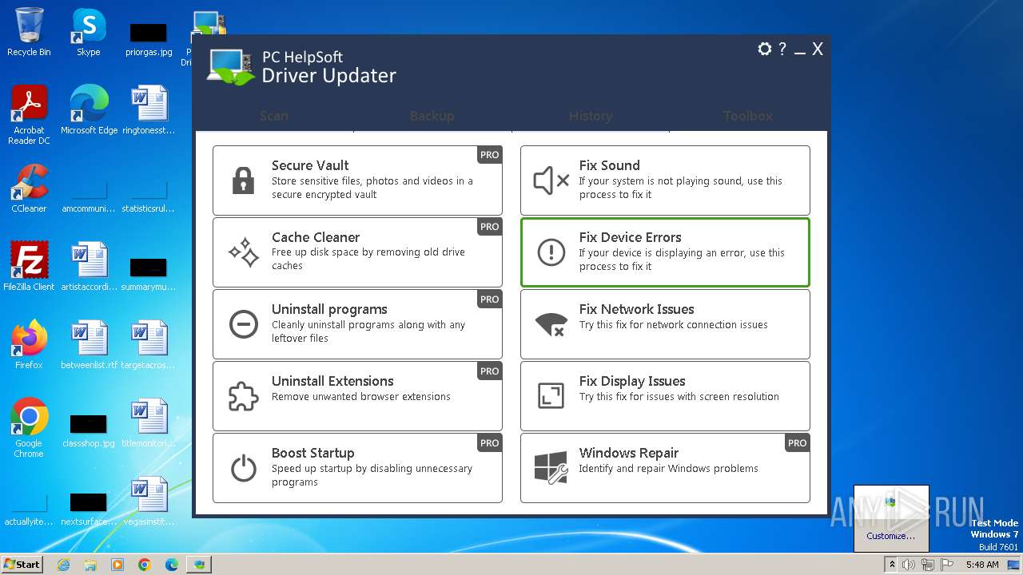The height and width of the screenshot is (575, 1023).
Task: Select Driver Updater taskbar button
Action: pos(199,565)
